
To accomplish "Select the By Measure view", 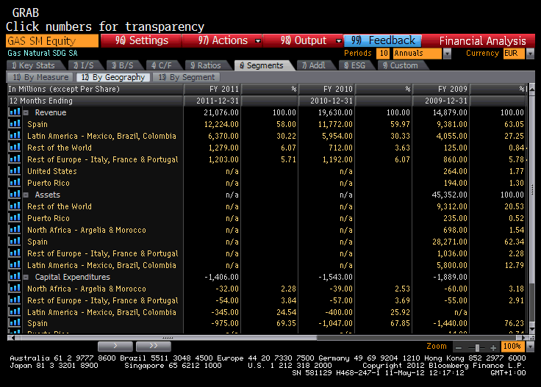I will (x=40, y=77).
